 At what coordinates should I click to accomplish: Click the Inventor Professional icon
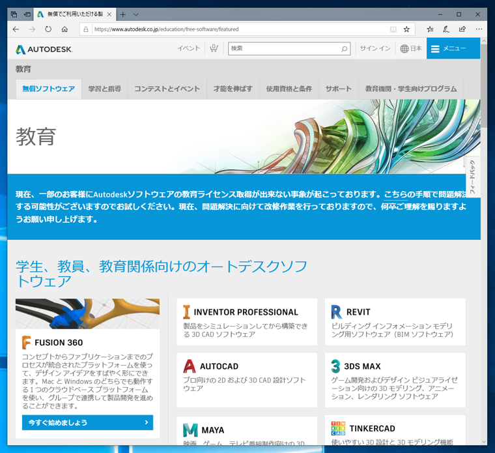pos(186,312)
